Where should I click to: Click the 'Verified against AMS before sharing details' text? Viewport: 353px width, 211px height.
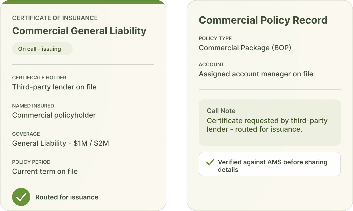[x=273, y=166]
